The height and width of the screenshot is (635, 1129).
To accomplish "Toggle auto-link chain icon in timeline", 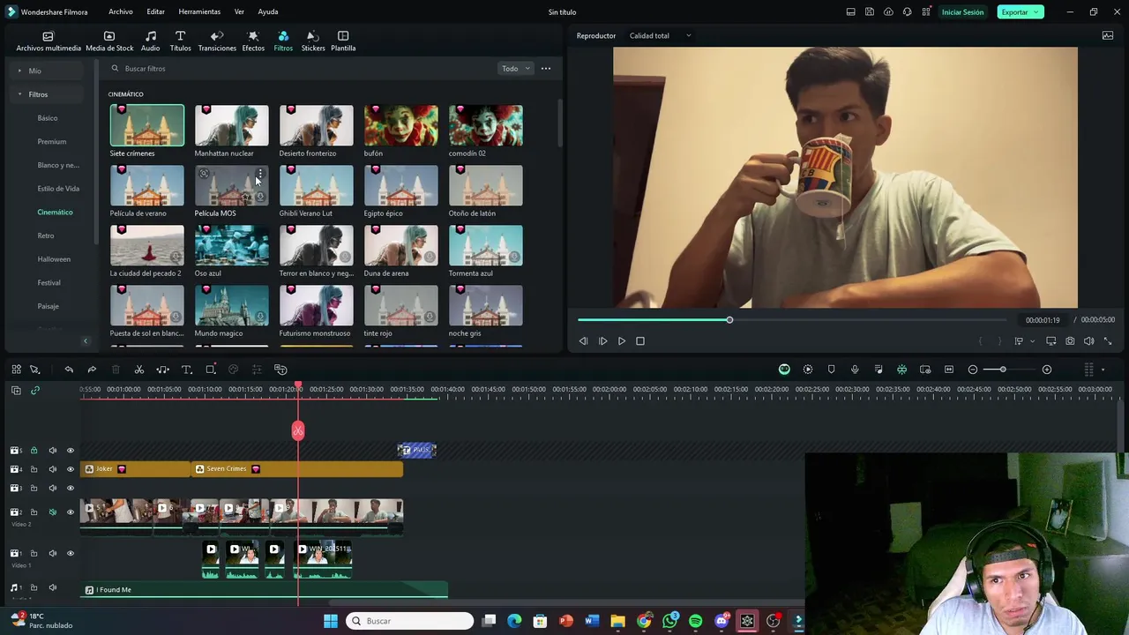I will click(35, 390).
